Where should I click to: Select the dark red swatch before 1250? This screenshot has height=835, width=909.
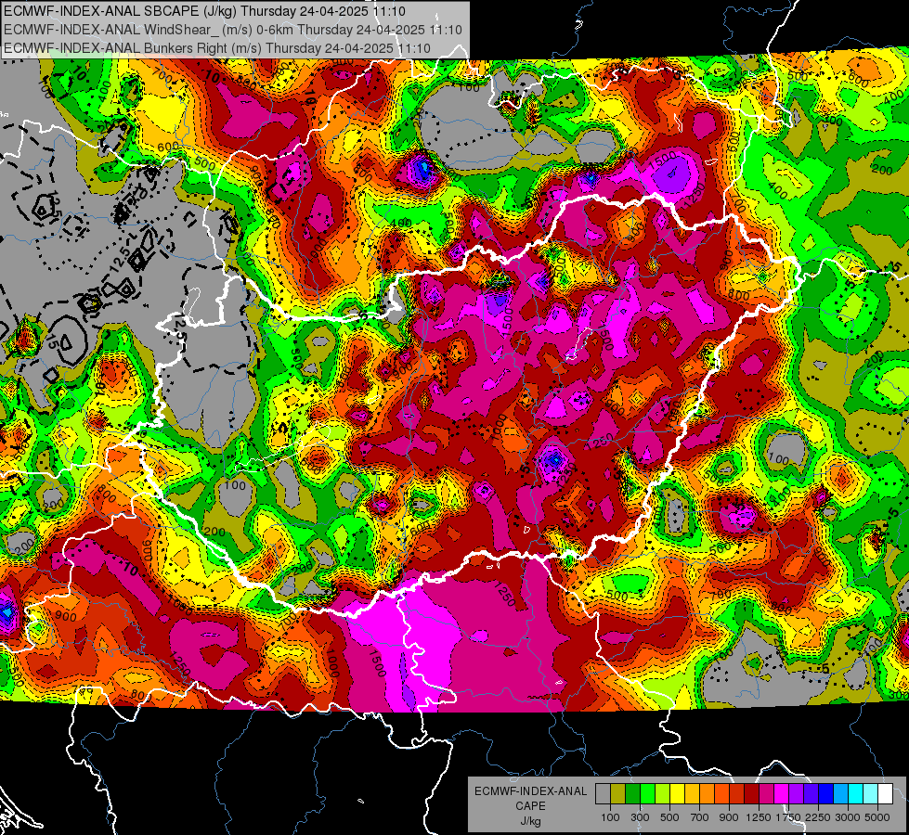(751, 794)
